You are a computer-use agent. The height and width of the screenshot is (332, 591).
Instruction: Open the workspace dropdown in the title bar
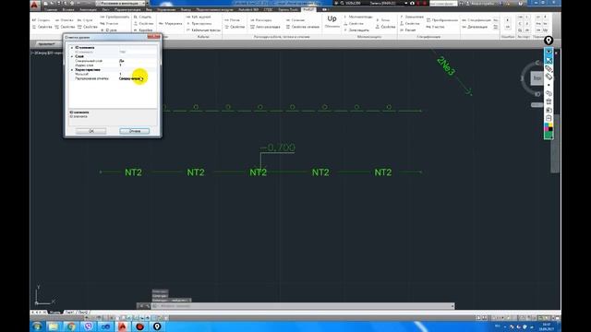[x=122, y=4]
